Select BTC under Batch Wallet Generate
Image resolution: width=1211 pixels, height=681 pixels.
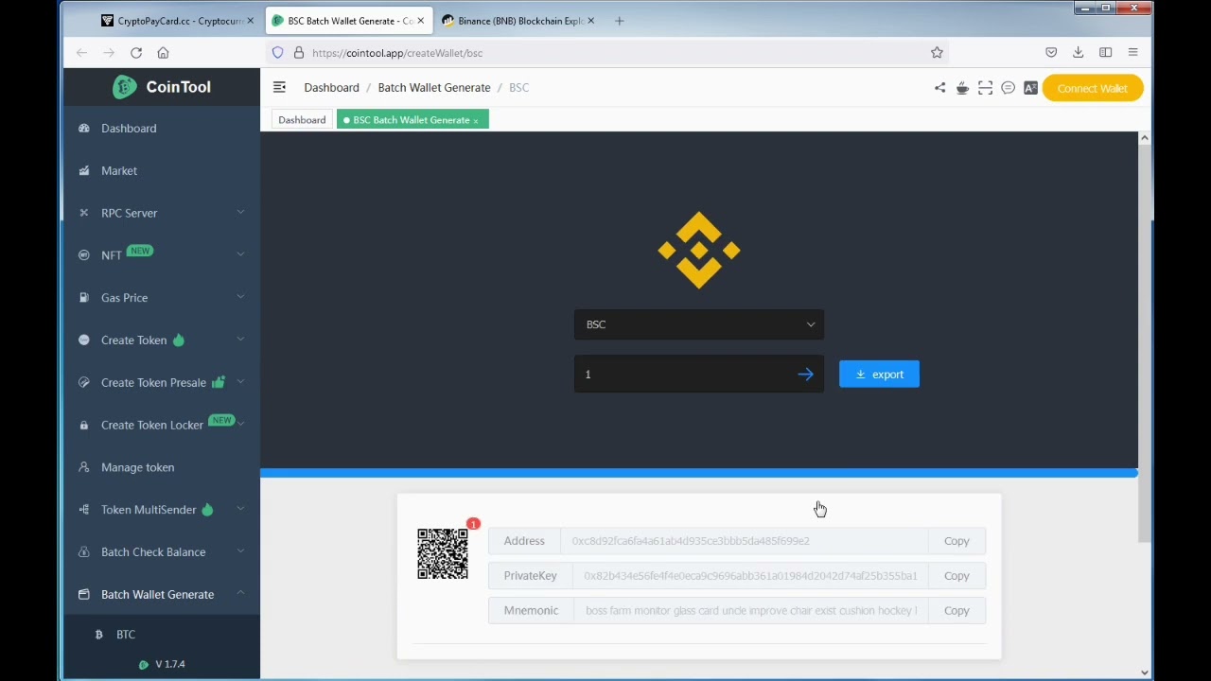point(162,635)
